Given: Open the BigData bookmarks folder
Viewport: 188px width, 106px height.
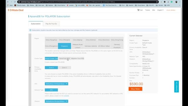Looking at the screenshot, I should point(49,5).
